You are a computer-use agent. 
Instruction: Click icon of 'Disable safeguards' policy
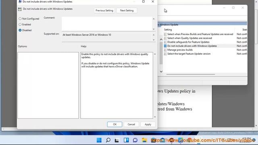tap(165, 42)
